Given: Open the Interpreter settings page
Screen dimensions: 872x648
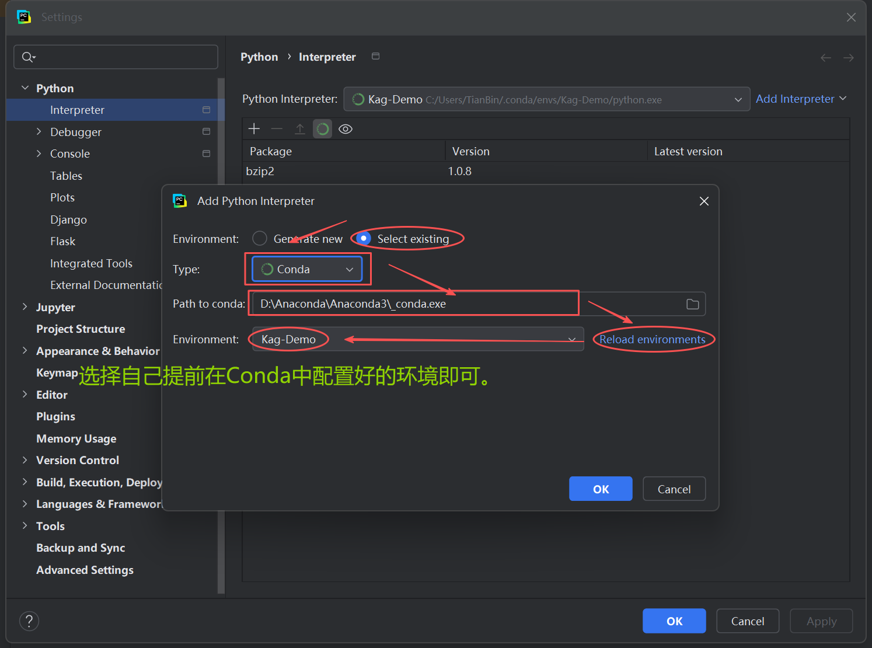Looking at the screenshot, I should point(77,109).
